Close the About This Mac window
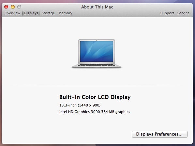Viewport: 195px width, 146px height. [x=6, y=7]
